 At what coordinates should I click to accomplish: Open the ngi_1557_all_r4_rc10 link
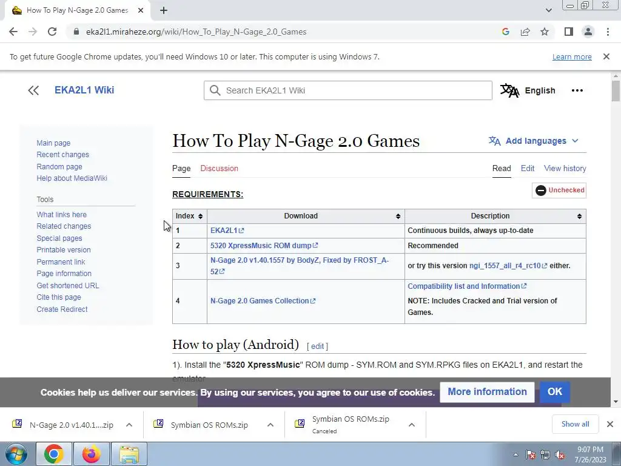tap(508, 266)
